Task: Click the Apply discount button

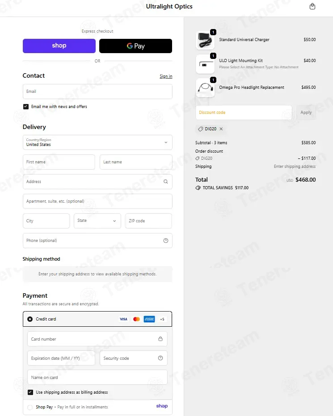Action: click(306, 112)
